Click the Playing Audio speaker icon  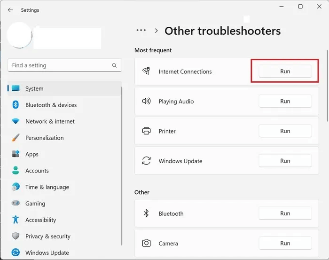[146, 101]
